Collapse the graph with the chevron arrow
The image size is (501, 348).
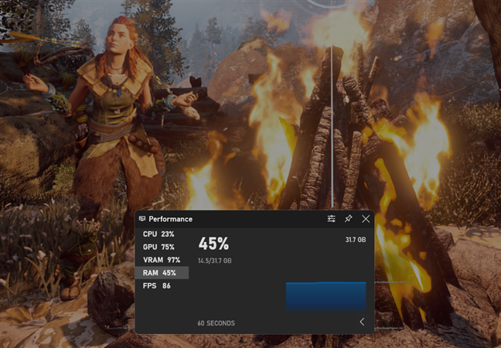(x=362, y=322)
